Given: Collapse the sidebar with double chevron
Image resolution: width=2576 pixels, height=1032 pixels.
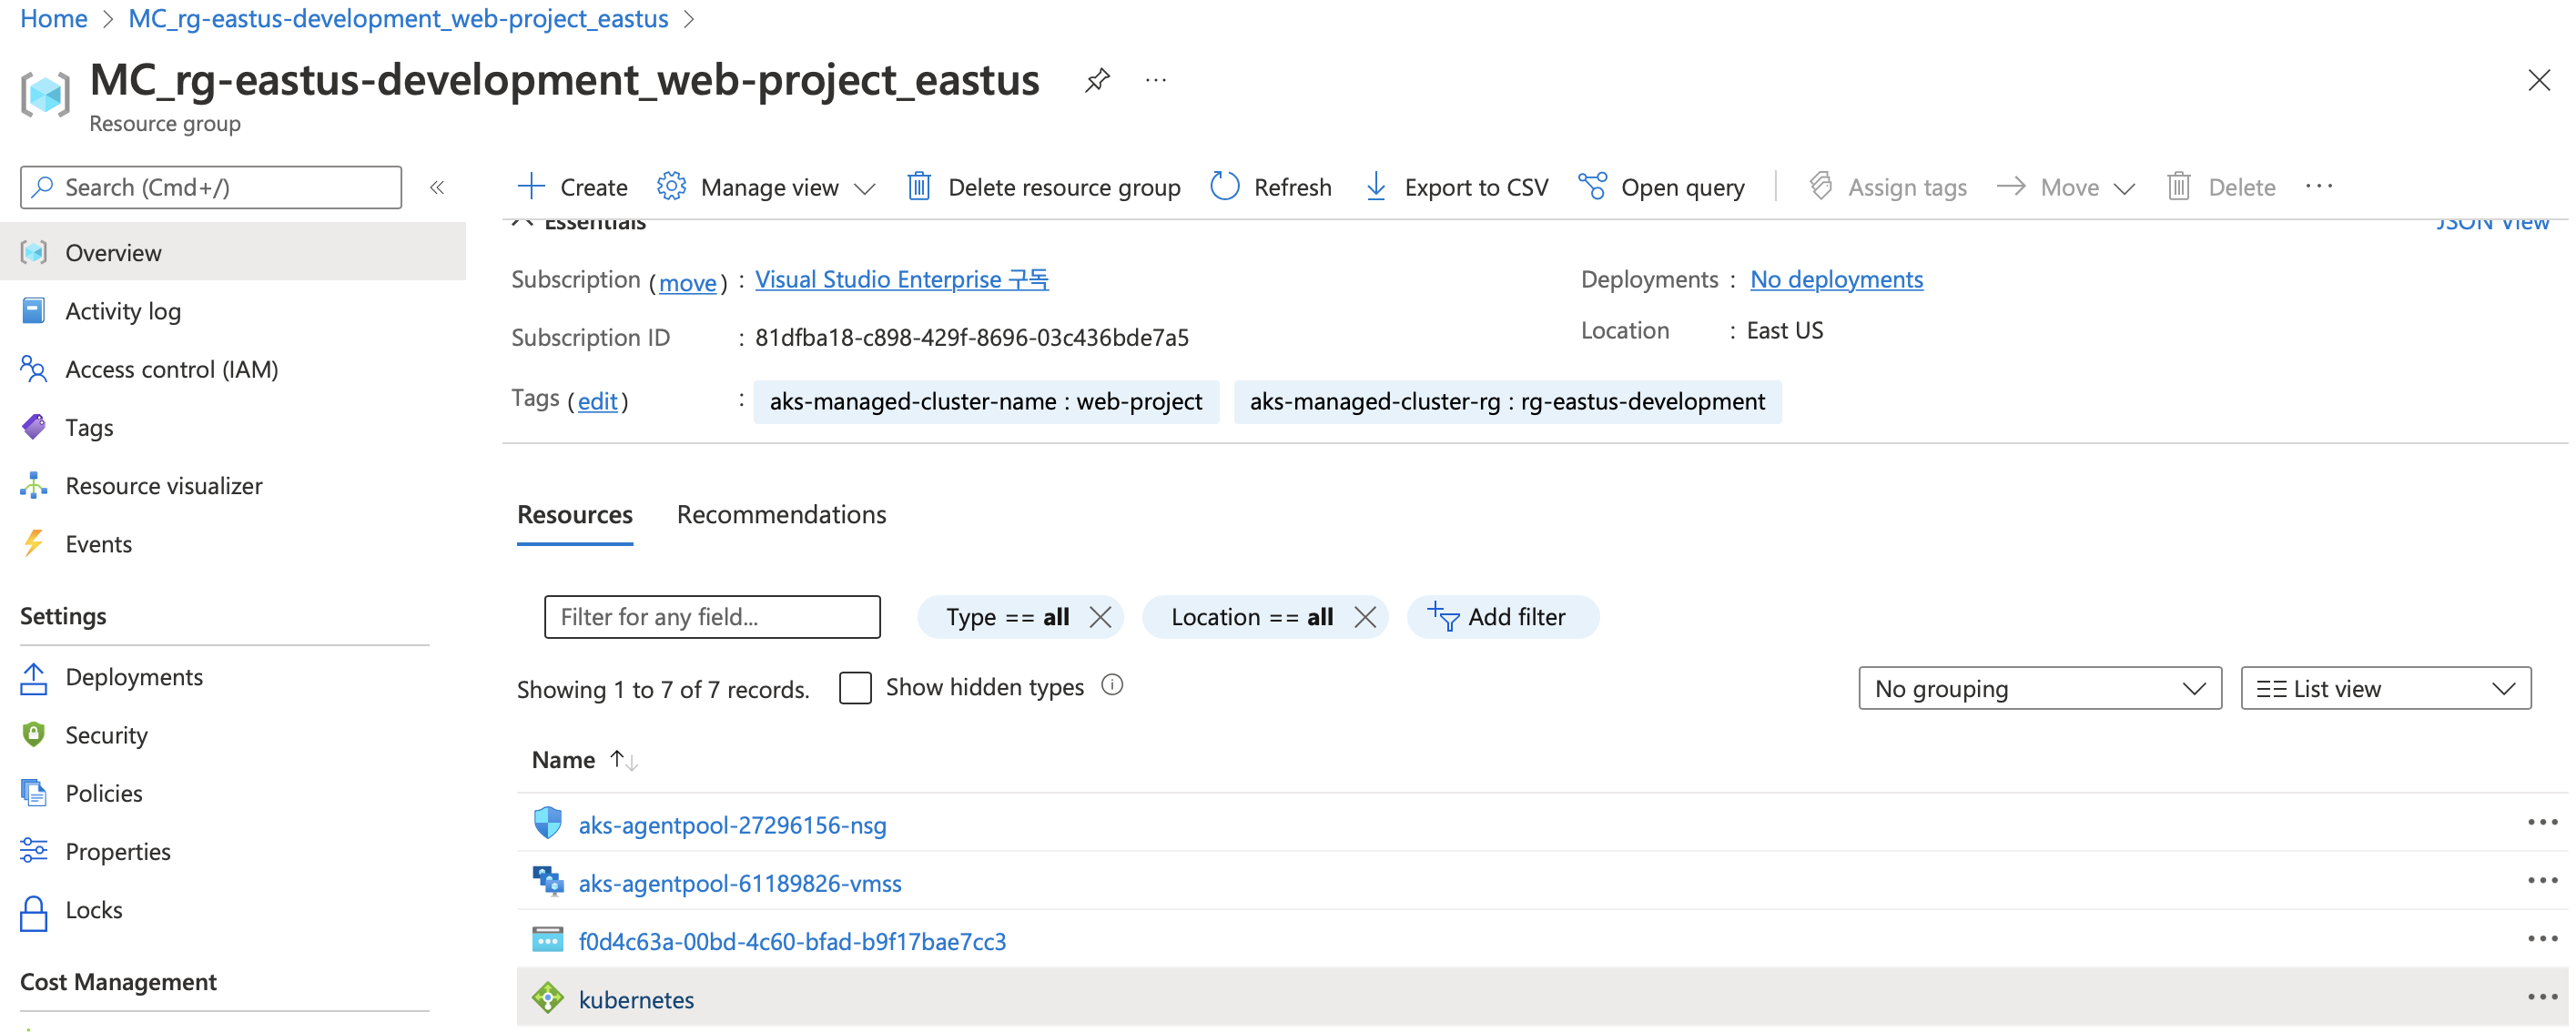Looking at the screenshot, I should click(x=437, y=187).
